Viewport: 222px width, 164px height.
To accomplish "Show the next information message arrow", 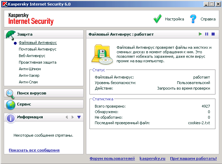I will pyautogui.click(x=72, y=117).
